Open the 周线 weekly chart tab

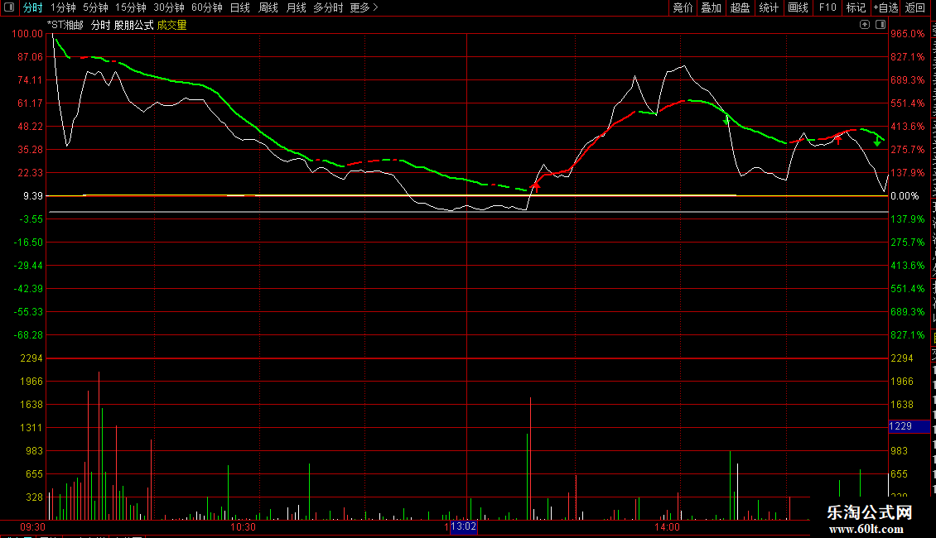[268, 7]
